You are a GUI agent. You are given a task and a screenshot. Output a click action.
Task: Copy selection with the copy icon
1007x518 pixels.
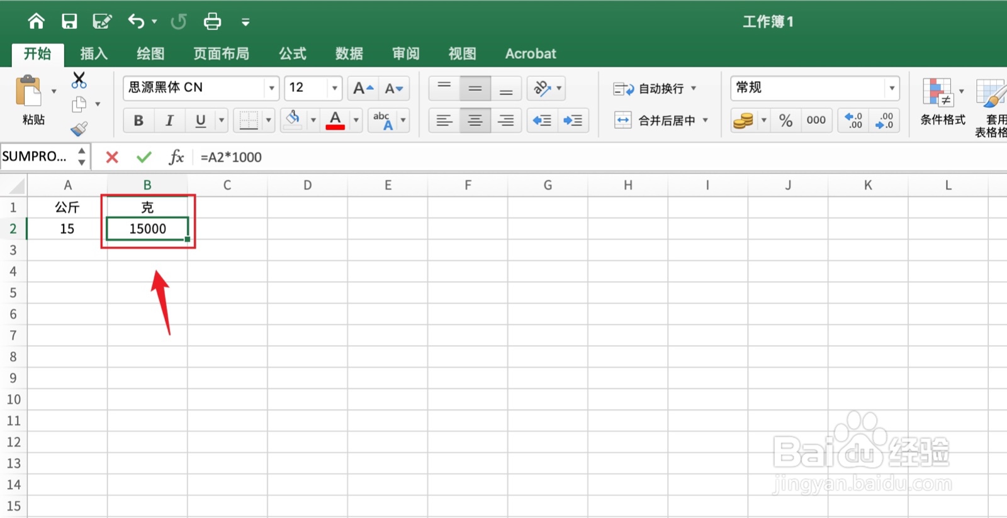(x=79, y=104)
